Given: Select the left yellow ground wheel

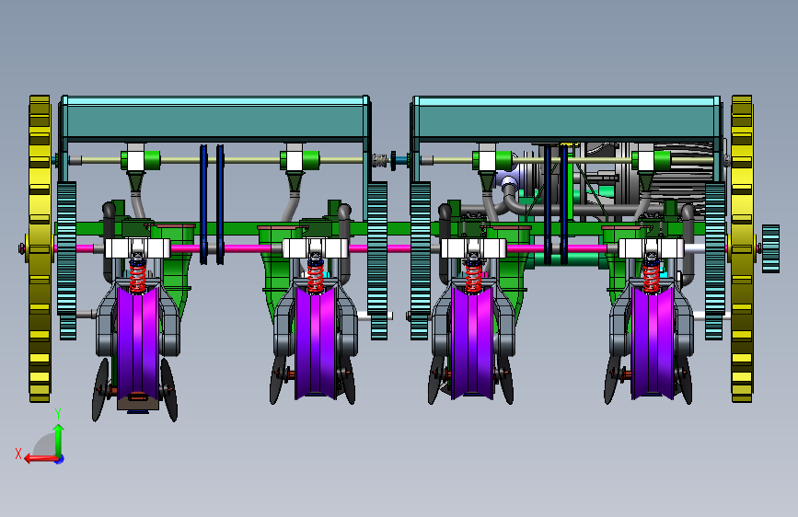Looking at the screenshot, I should tap(40, 248).
